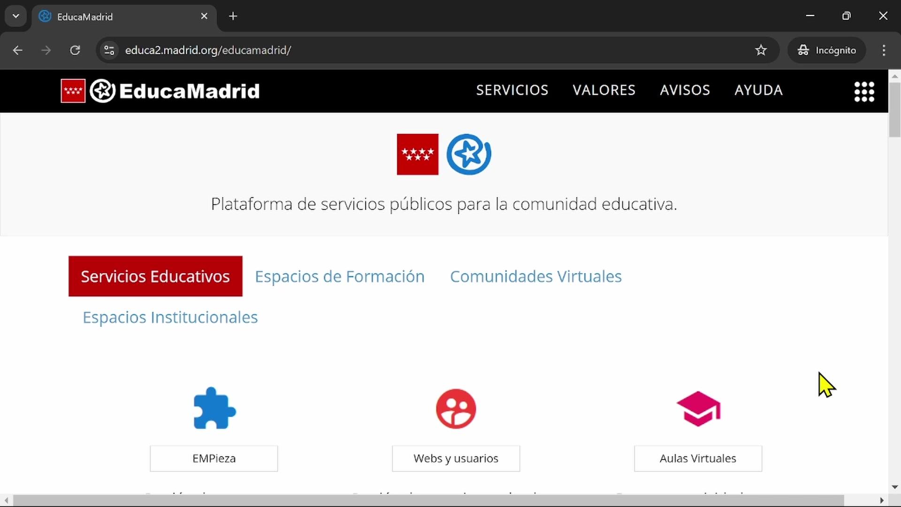Open the Chrome three-dot menu
Viewport: 901px width, 507px height.
point(884,50)
